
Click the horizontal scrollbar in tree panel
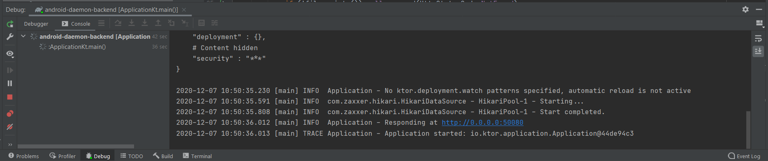76,146
